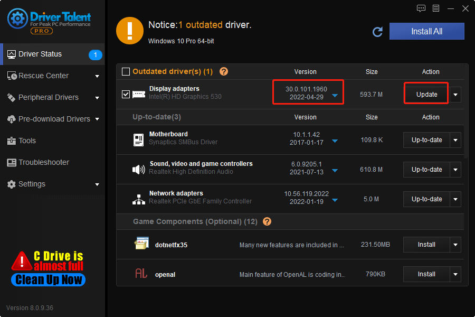Viewport: 475px width, 317px height.
Task: Open the Sound controllers Up-to-date action dropdown
Action: tap(455, 170)
